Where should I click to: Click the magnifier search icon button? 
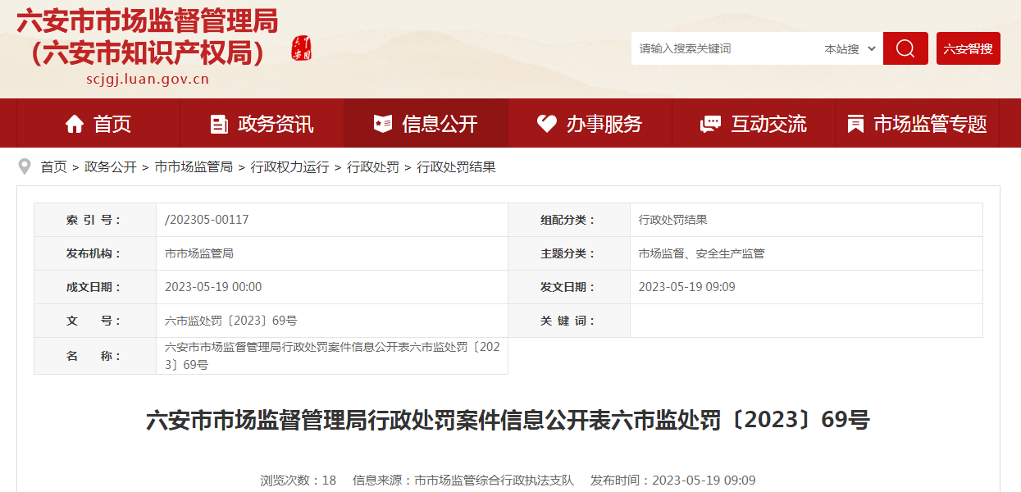(905, 48)
